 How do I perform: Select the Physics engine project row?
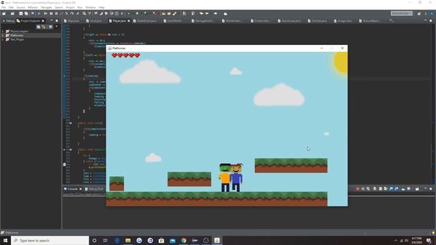pos(31,31)
